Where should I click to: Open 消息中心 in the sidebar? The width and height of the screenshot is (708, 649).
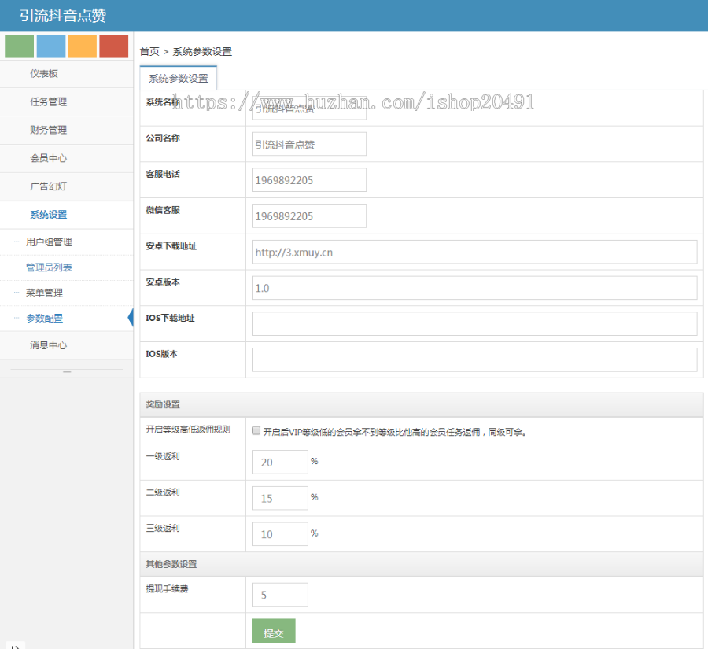coord(49,345)
